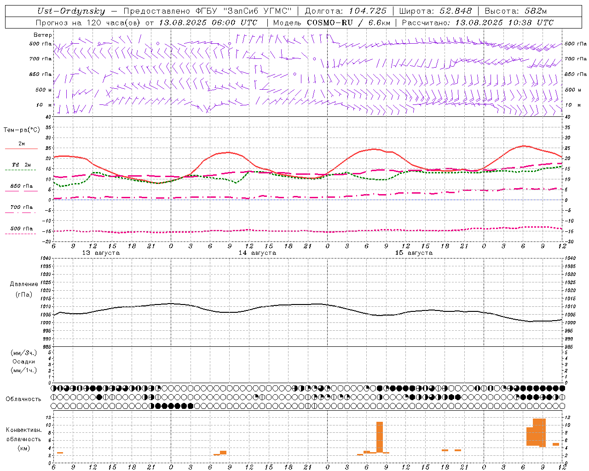Click the '(км)' kilometers unit label
Screen dimensions: 589x471
24,448
